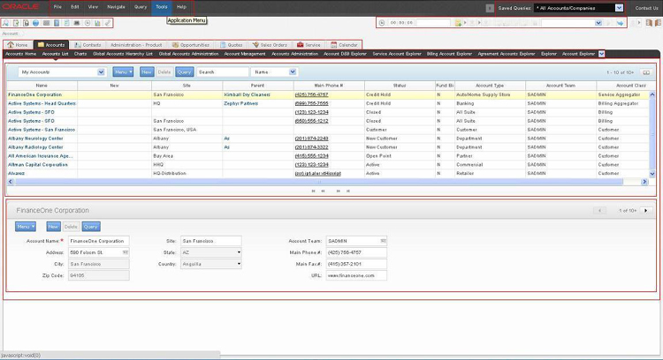Viewport: 663px width, 360px height.
Task: Open the communications toolbar dropdown list arrow
Action: pyautogui.click(x=598, y=23)
